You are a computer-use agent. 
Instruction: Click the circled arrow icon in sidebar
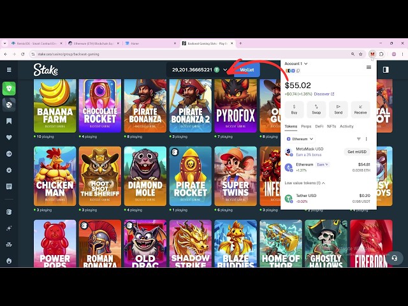coord(9,154)
